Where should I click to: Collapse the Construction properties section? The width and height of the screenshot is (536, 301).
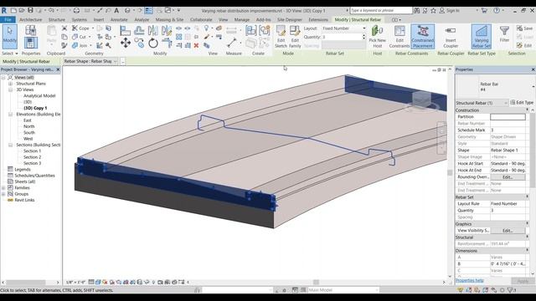click(527, 110)
